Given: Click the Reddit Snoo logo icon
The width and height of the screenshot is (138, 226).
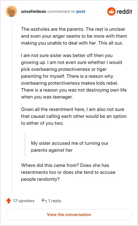Looking at the screenshot, I should [x=111, y=11].
